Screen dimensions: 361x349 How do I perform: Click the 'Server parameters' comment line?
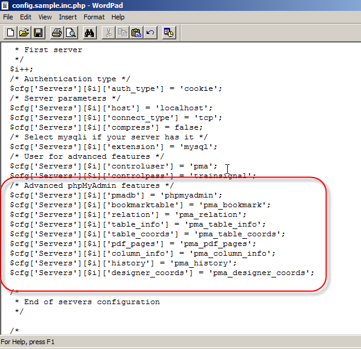point(65,98)
